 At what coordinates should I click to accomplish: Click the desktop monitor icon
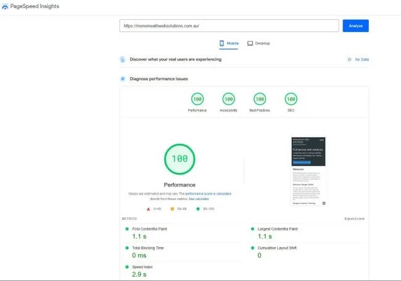[250, 43]
